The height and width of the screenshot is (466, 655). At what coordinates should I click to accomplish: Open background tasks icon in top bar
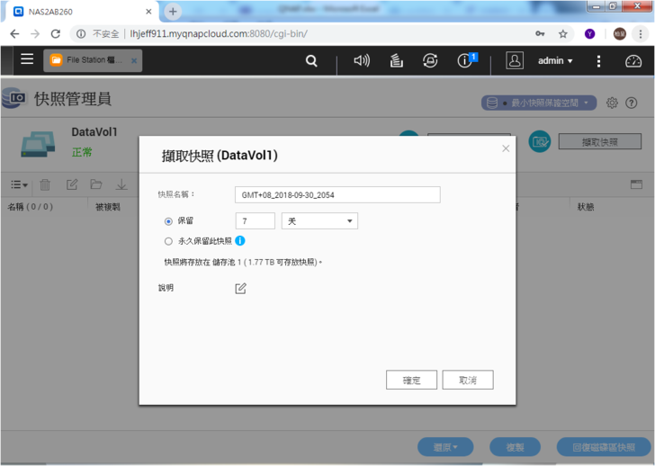pyautogui.click(x=396, y=61)
